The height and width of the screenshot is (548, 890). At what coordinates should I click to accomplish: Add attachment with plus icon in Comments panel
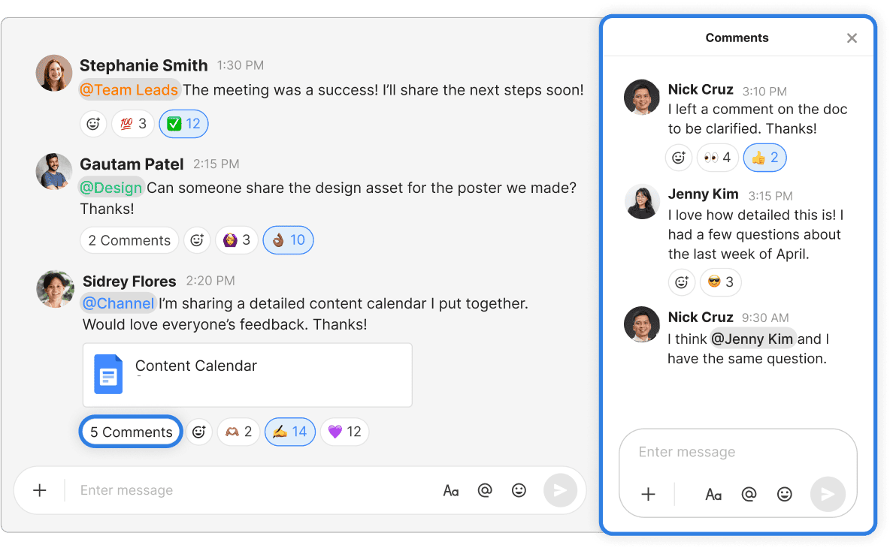[x=648, y=494]
